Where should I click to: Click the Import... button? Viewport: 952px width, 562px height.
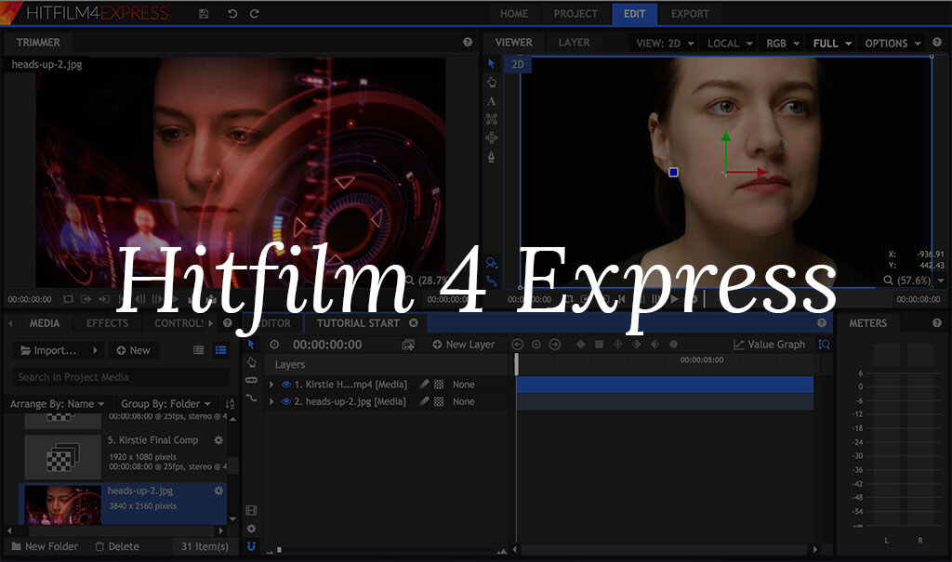(58, 350)
